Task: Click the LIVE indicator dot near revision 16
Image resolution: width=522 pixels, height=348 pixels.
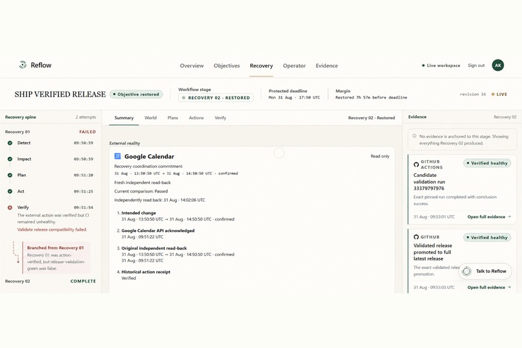Action: point(493,94)
